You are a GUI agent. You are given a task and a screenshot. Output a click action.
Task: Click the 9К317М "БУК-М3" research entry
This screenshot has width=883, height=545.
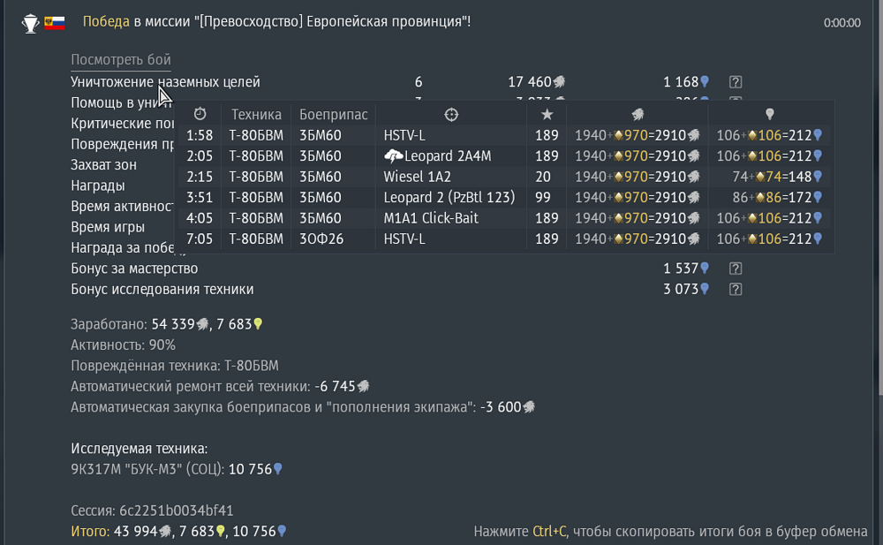point(177,470)
